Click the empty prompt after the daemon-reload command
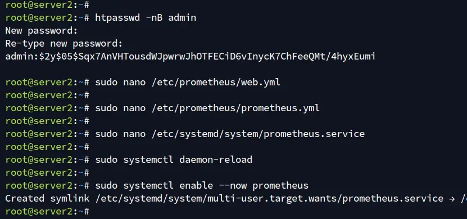 pos(47,172)
